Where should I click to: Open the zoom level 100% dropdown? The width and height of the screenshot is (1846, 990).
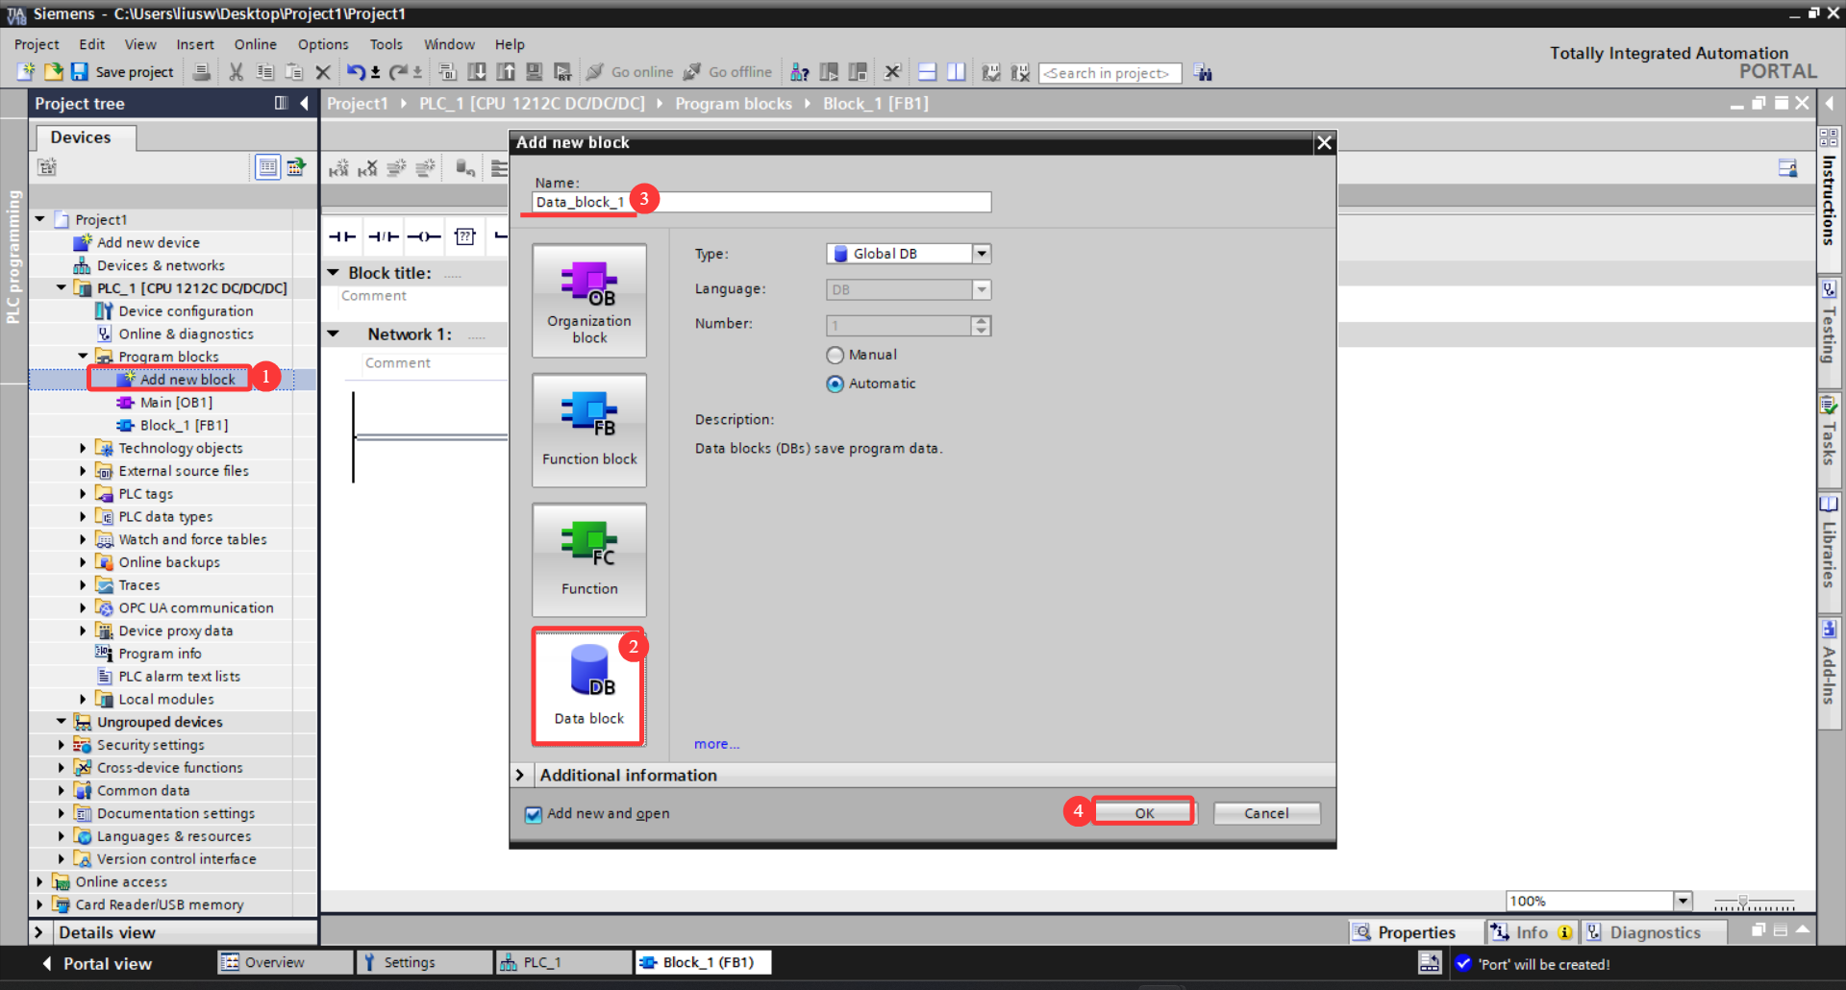[1683, 901]
